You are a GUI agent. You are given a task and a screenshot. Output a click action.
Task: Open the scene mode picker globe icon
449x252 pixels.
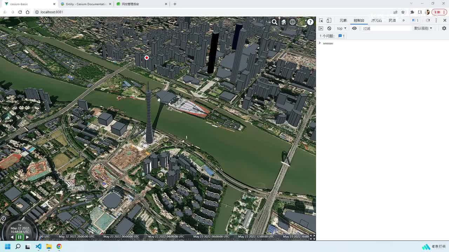(293, 22)
